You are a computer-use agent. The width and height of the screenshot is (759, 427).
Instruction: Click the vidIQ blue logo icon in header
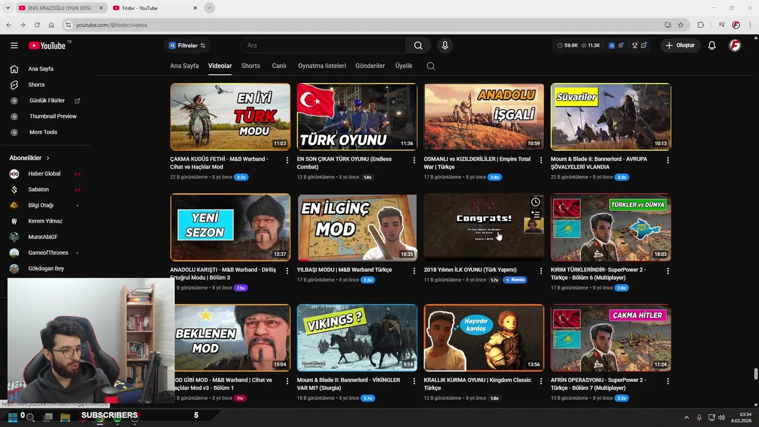click(611, 46)
